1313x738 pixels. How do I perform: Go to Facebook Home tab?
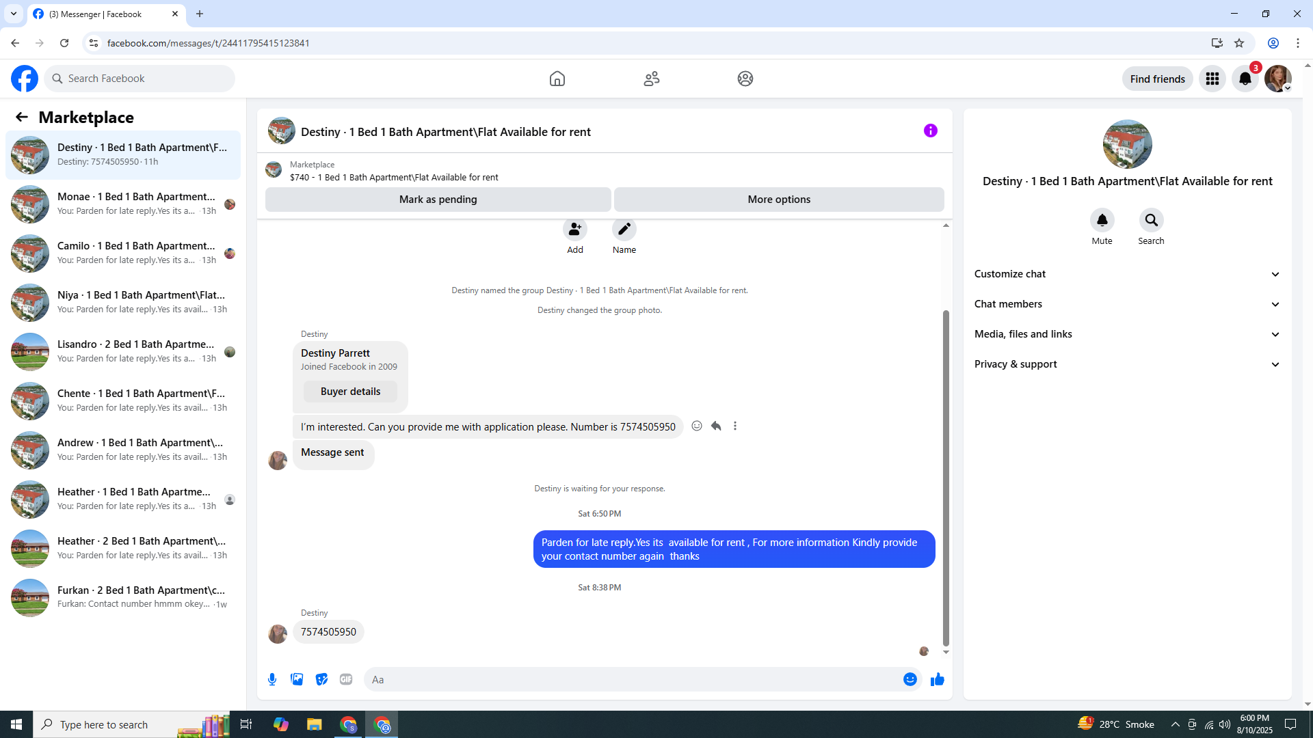(x=557, y=79)
